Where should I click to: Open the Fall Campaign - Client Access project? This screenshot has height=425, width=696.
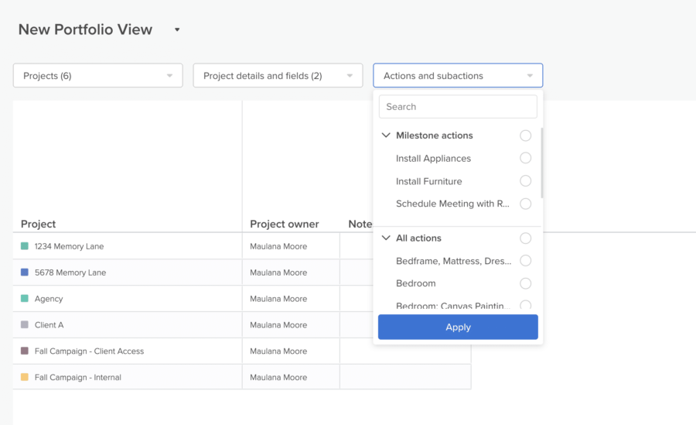[89, 351]
